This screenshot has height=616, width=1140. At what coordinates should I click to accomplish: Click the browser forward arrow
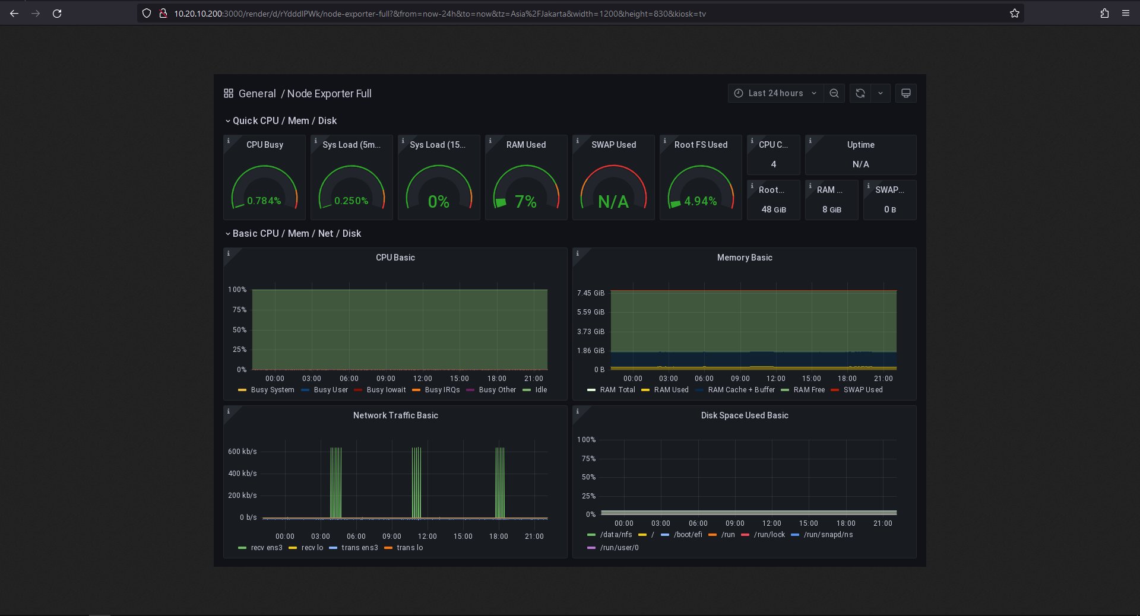tap(36, 13)
